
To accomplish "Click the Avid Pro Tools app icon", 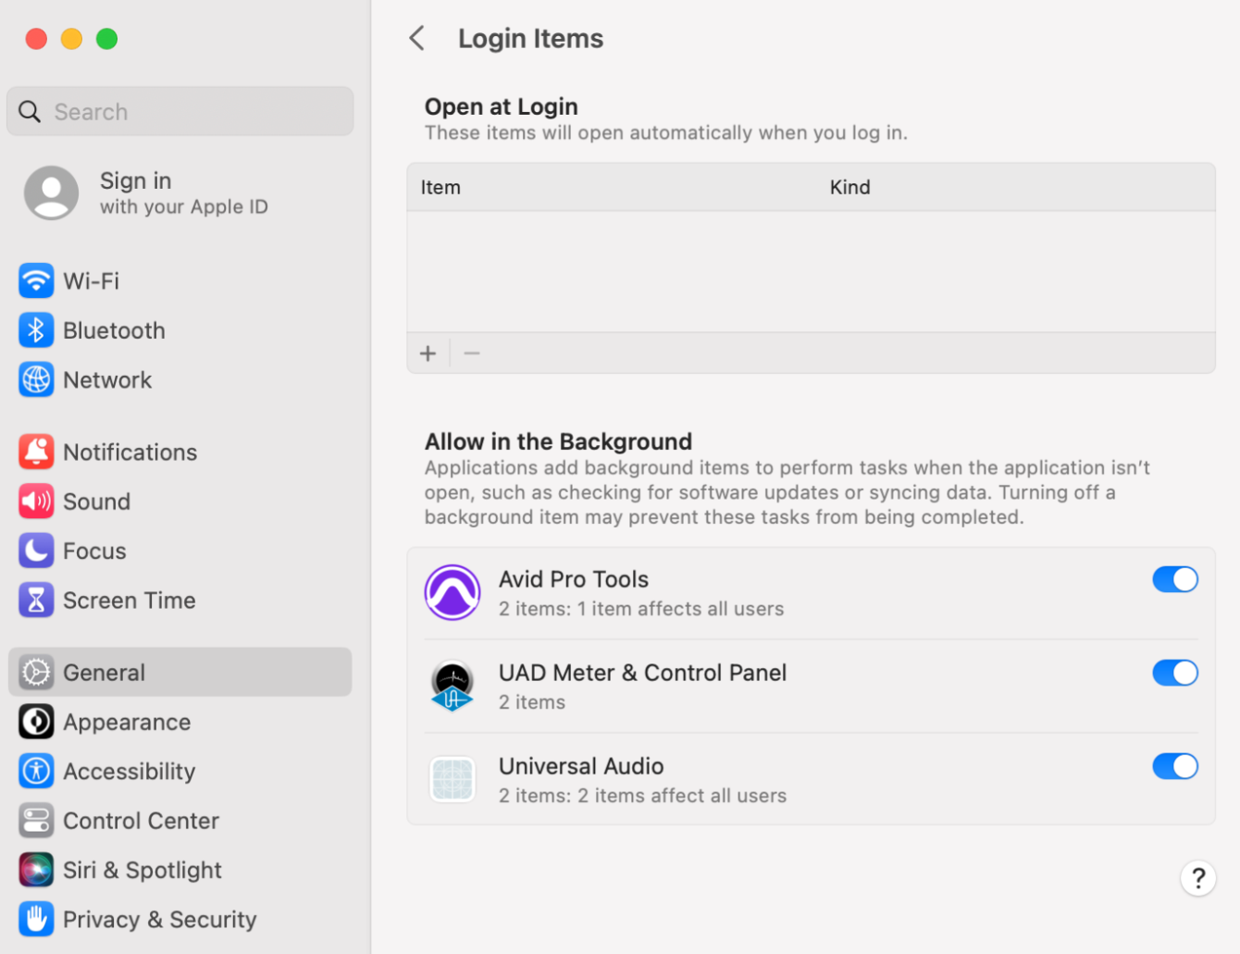I will coord(453,592).
